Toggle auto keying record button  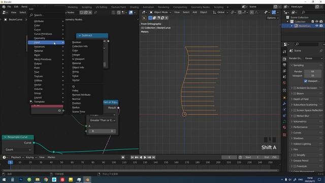click(123, 157)
